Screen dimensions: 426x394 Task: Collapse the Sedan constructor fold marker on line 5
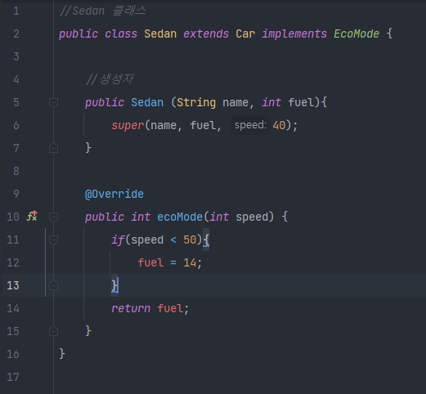(53, 103)
